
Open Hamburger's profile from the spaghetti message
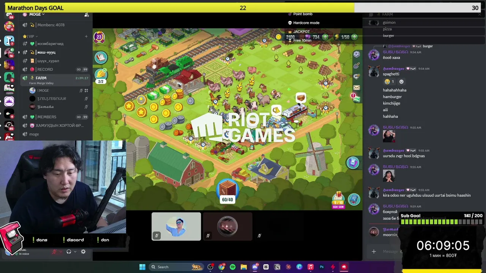393,69
